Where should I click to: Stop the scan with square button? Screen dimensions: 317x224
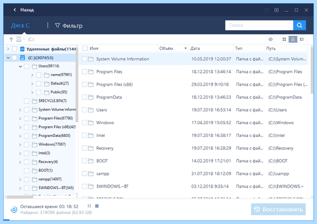click(97, 206)
